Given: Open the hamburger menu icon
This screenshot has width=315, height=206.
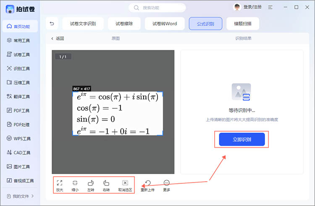Looking at the screenshot, I should coord(270,7).
